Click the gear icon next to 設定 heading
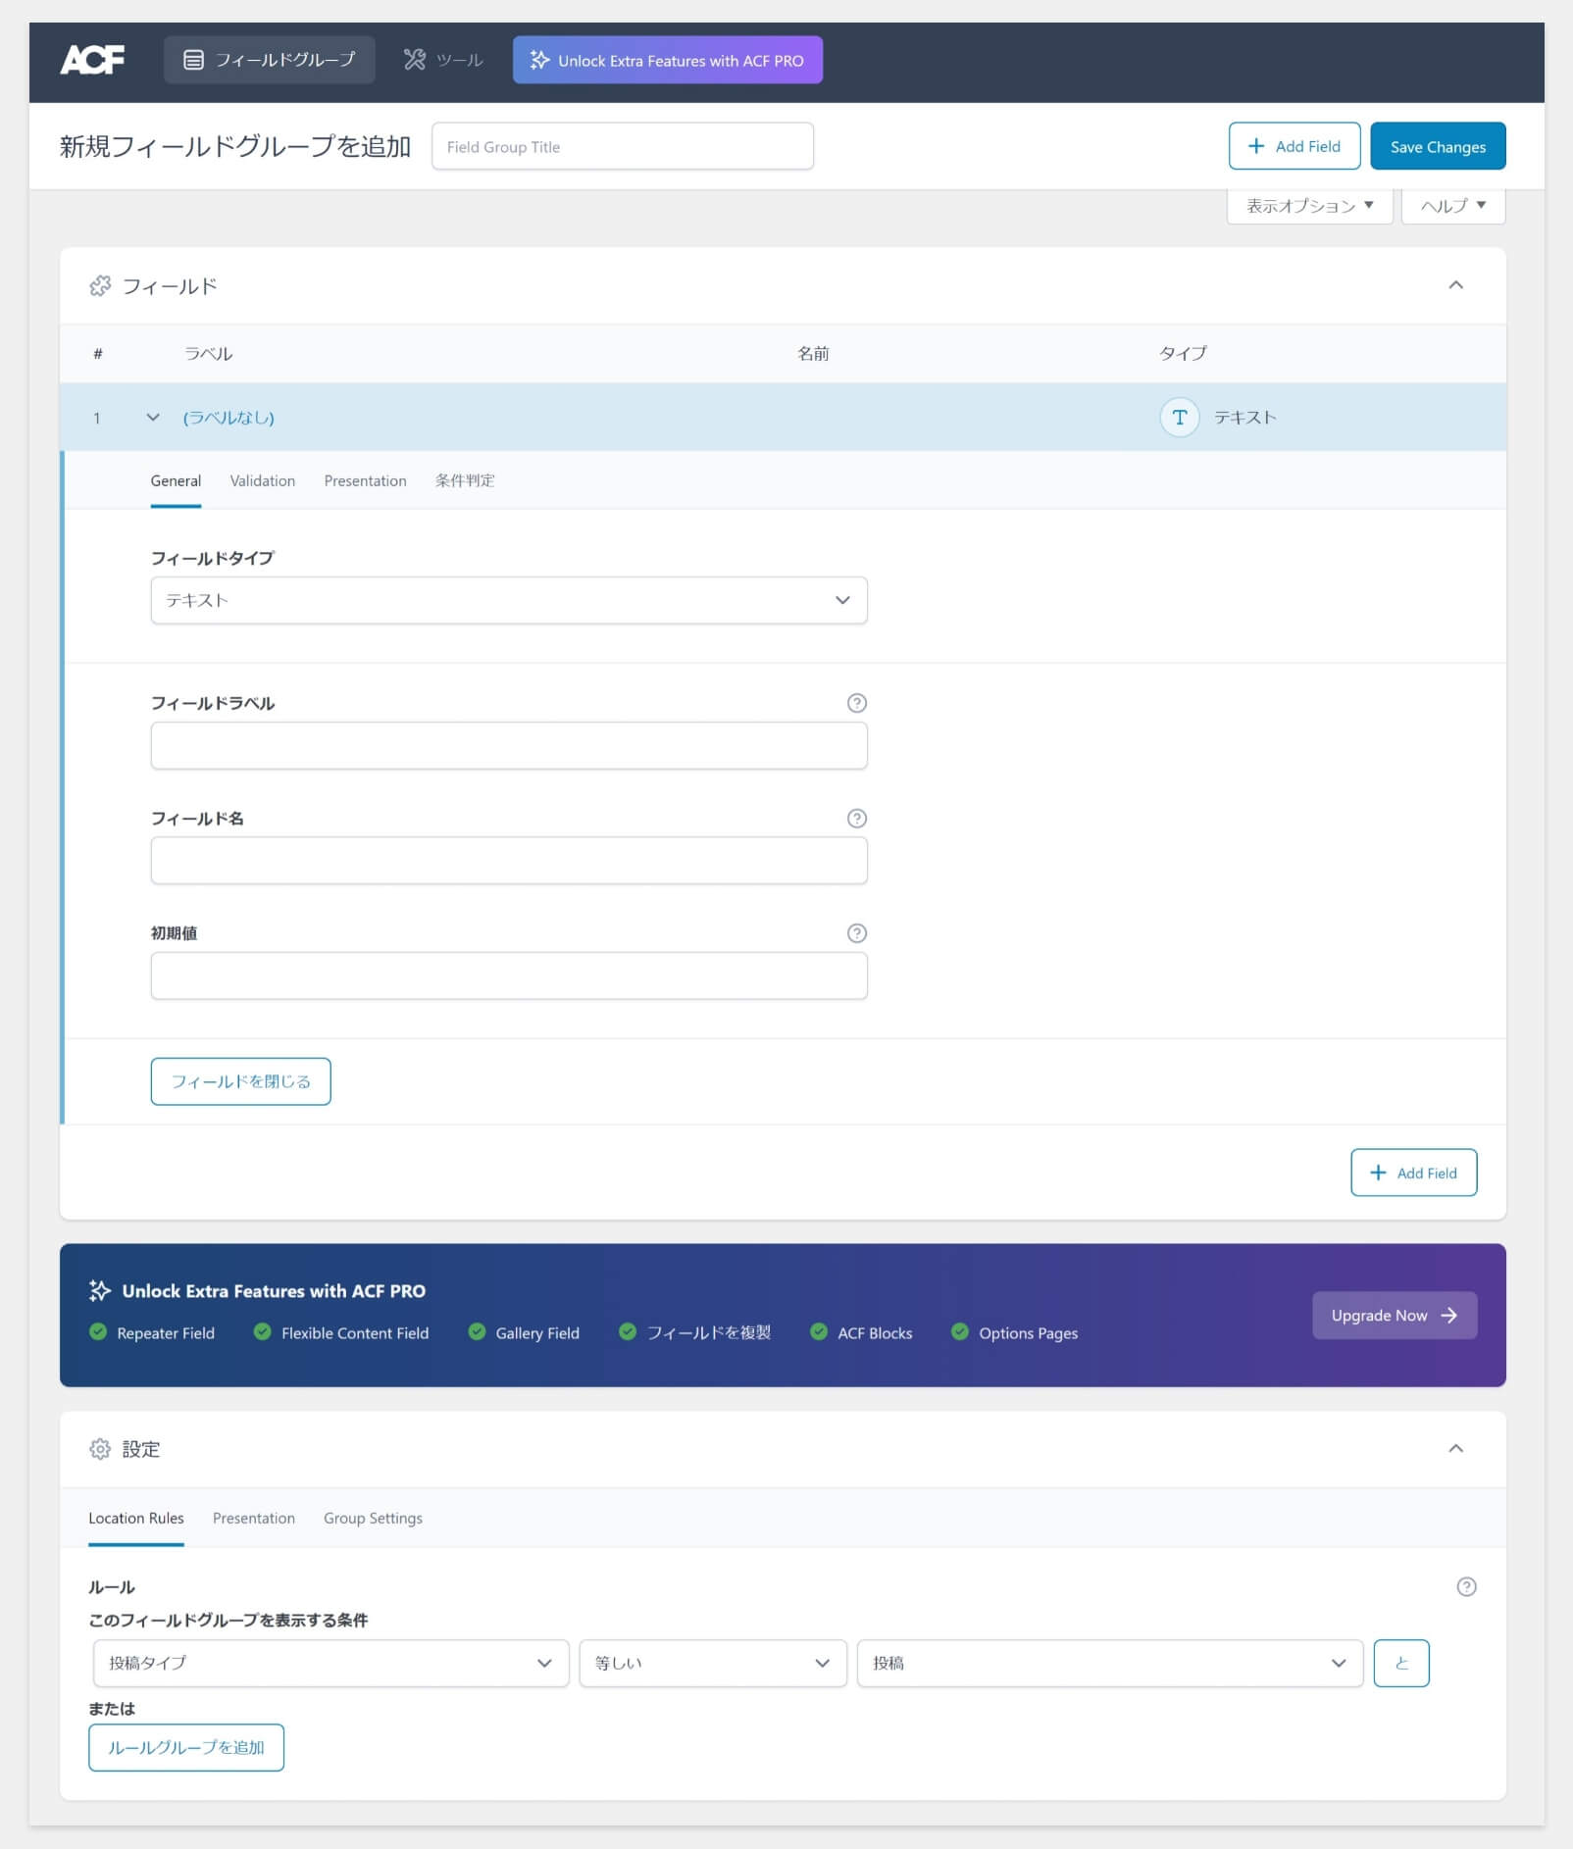The image size is (1573, 1849). [100, 1449]
